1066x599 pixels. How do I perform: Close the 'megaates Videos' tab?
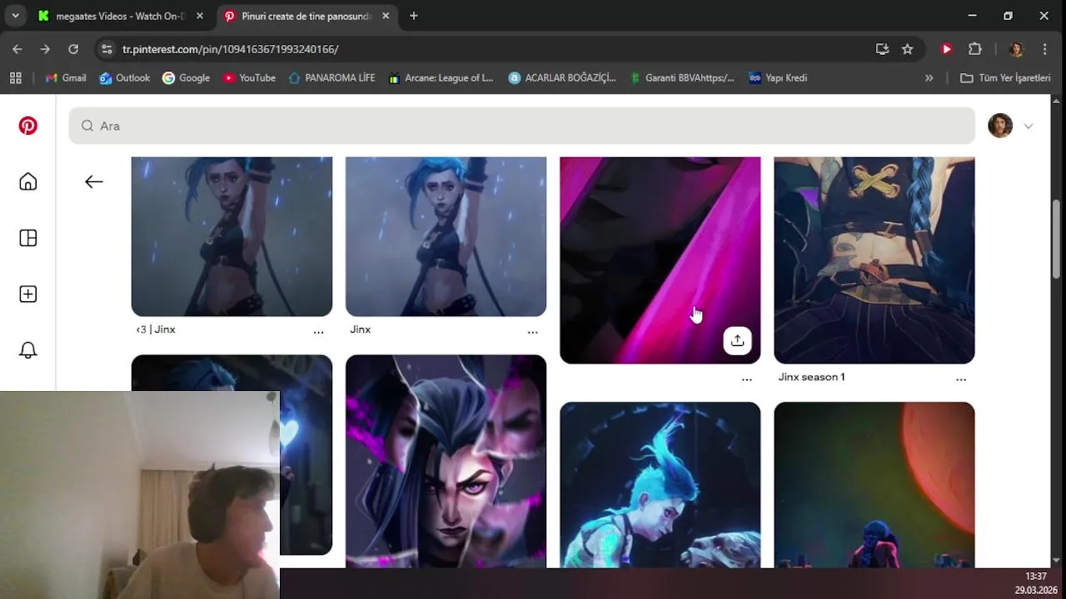pyautogui.click(x=200, y=16)
